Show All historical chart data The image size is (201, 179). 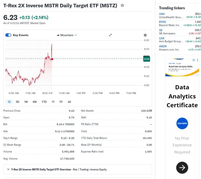pyautogui.click(x=69, y=102)
